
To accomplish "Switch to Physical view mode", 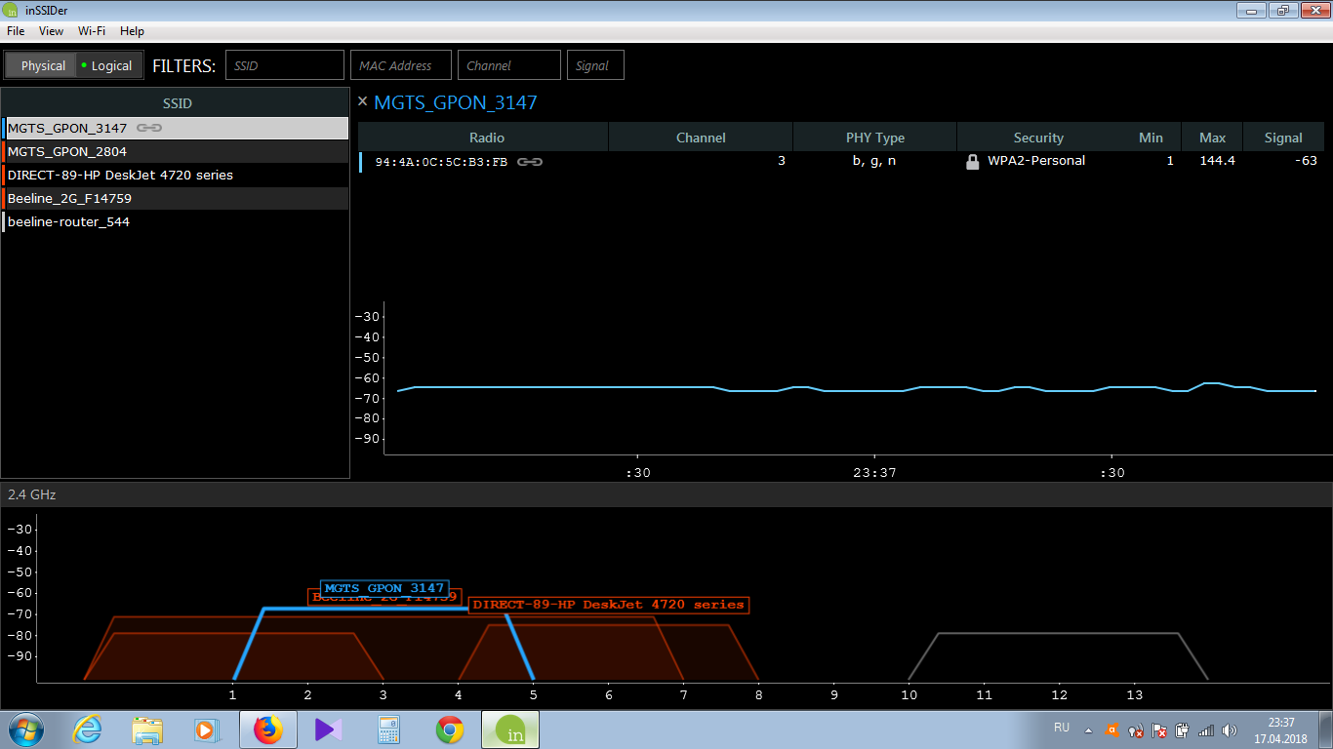I will pos(43,65).
